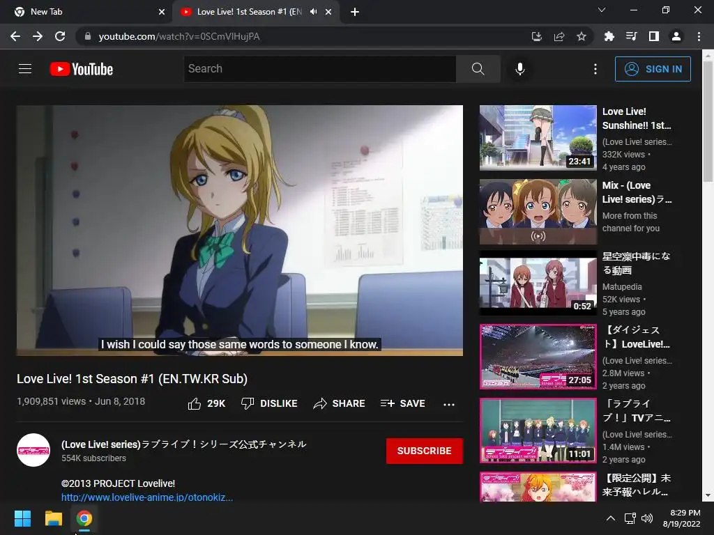
Task: Click the install app icon in address bar
Action: (x=537, y=36)
